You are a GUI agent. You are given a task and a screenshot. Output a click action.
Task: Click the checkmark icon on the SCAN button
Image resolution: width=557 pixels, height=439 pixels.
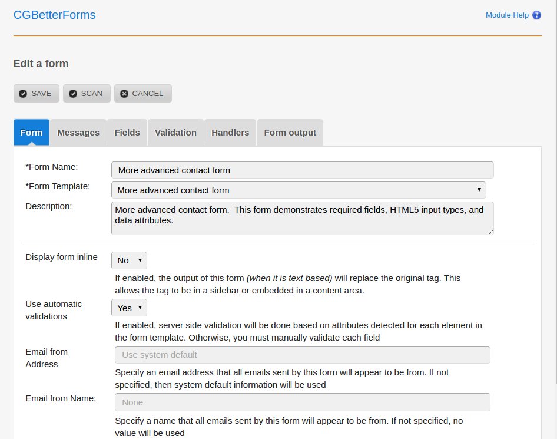[73, 94]
